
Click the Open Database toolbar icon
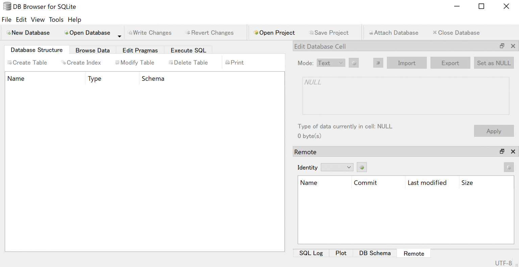click(67, 33)
